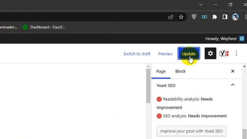Viewport: 247px width, 139px height.
Task: Select the Page tab
Action: (x=161, y=71)
